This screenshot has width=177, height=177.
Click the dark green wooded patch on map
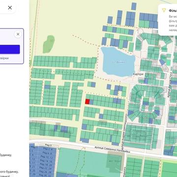(x=49, y=44)
